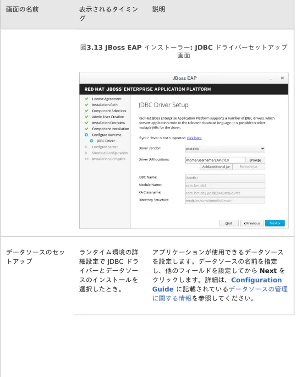This screenshot has height=377, width=296.
Task: Click the RED HAT JBOSS ENTERPRISE APPLICATION PLATFORM banner
Action: 184,89
